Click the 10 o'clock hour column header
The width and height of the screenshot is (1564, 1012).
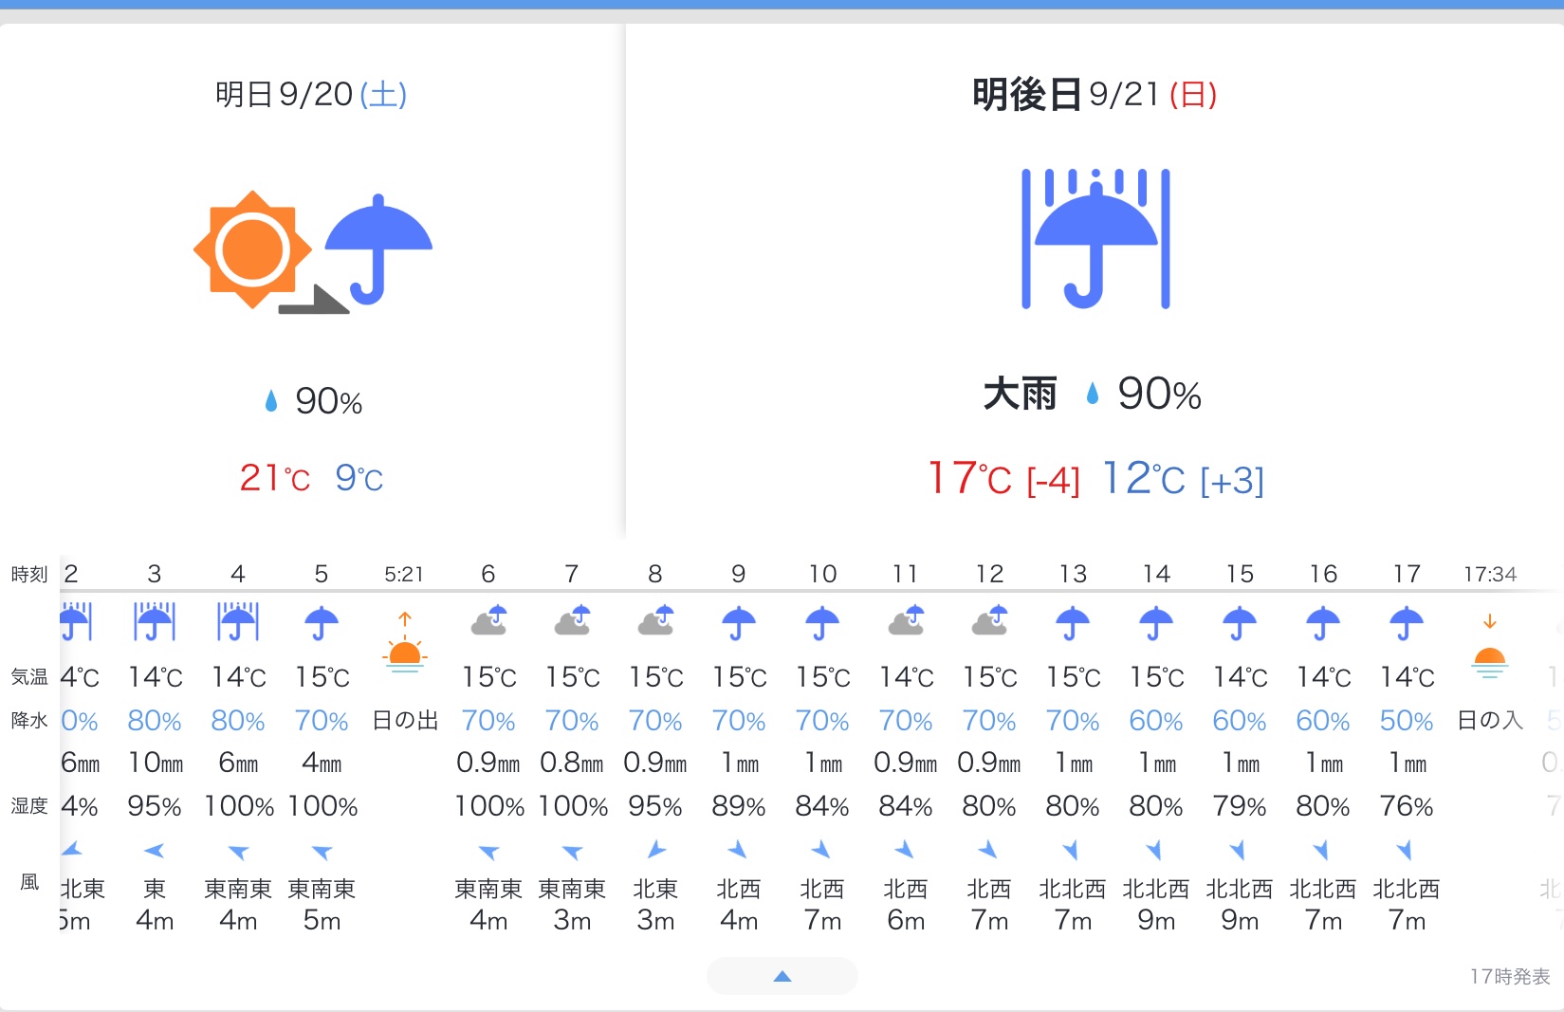click(822, 574)
